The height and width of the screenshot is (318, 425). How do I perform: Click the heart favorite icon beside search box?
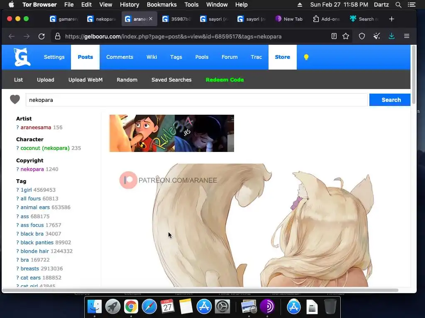(x=15, y=99)
